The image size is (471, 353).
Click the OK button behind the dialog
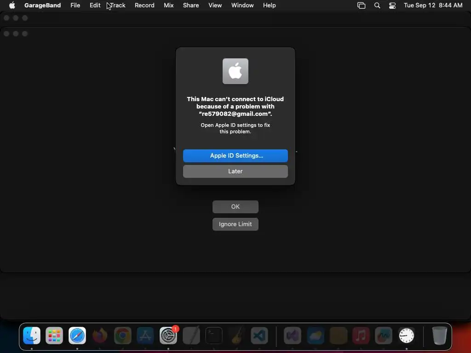pos(235,206)
